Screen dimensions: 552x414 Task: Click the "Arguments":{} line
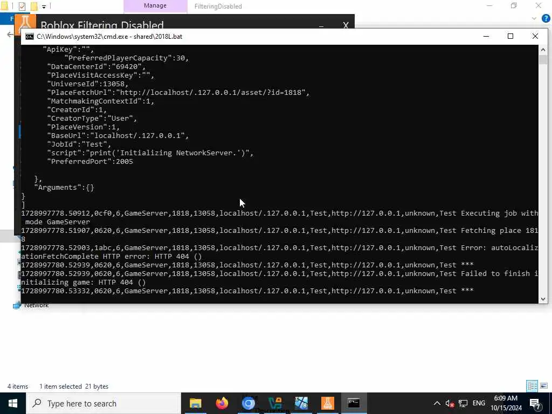pos(64,188)
